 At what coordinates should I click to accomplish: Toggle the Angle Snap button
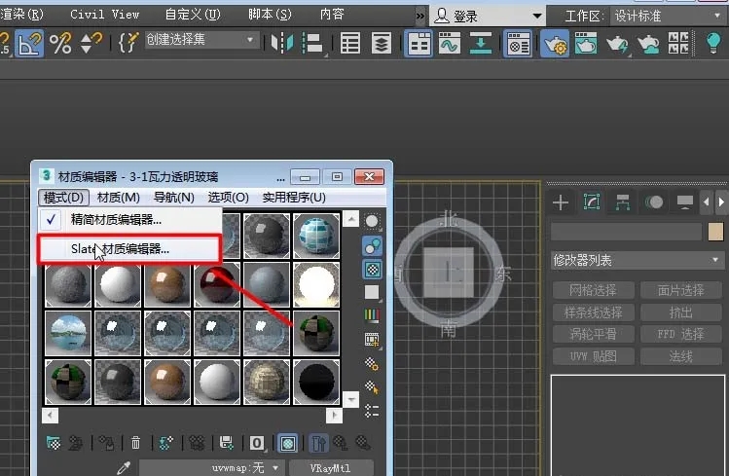pyautogui.click(x=29, y=43)
